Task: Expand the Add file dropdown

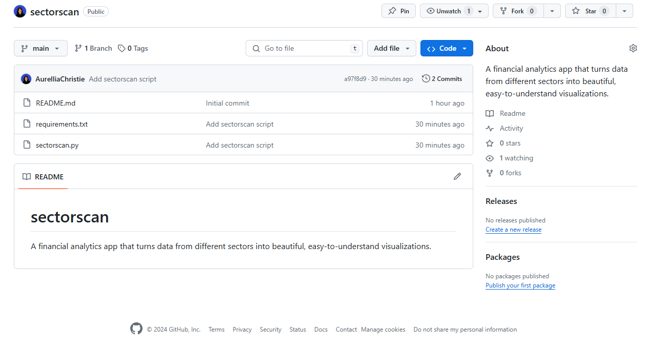Action: click(x=391, y=48)
